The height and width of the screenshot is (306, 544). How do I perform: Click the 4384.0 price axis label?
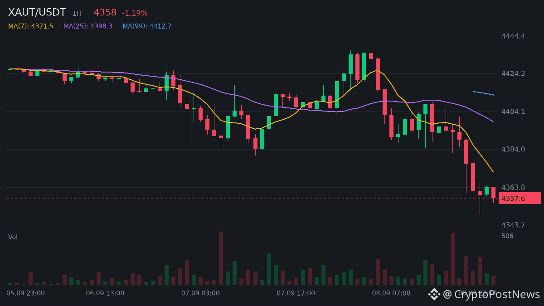(513, 149)
